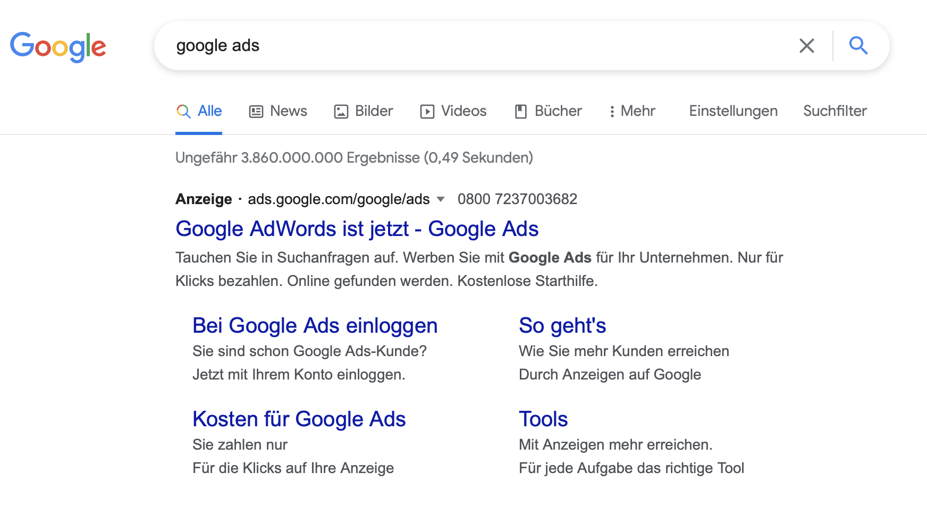927x506 pixels.
Task: Click the text Sie zahlen nur
Action: (240, 444)
